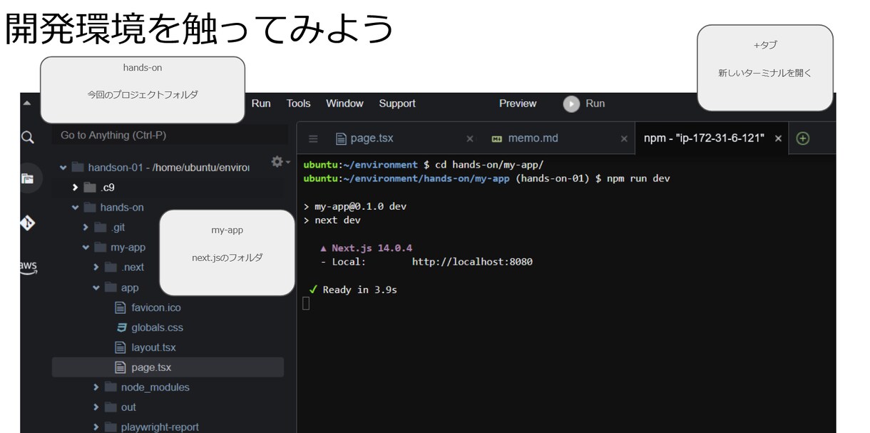This screenshot has width=870, height=433.
Task: Click the markdown icon on memo.md tab
Action: point(497,138)
